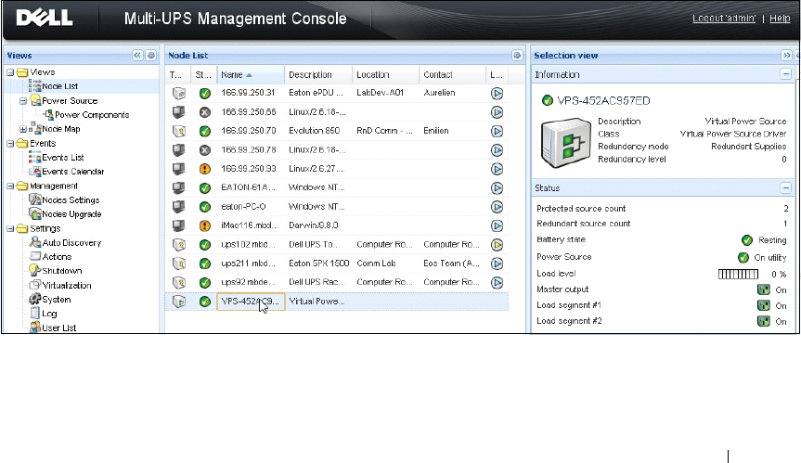Open the Node List panel gear icon

pyautogui.click(x=517, y=56)
